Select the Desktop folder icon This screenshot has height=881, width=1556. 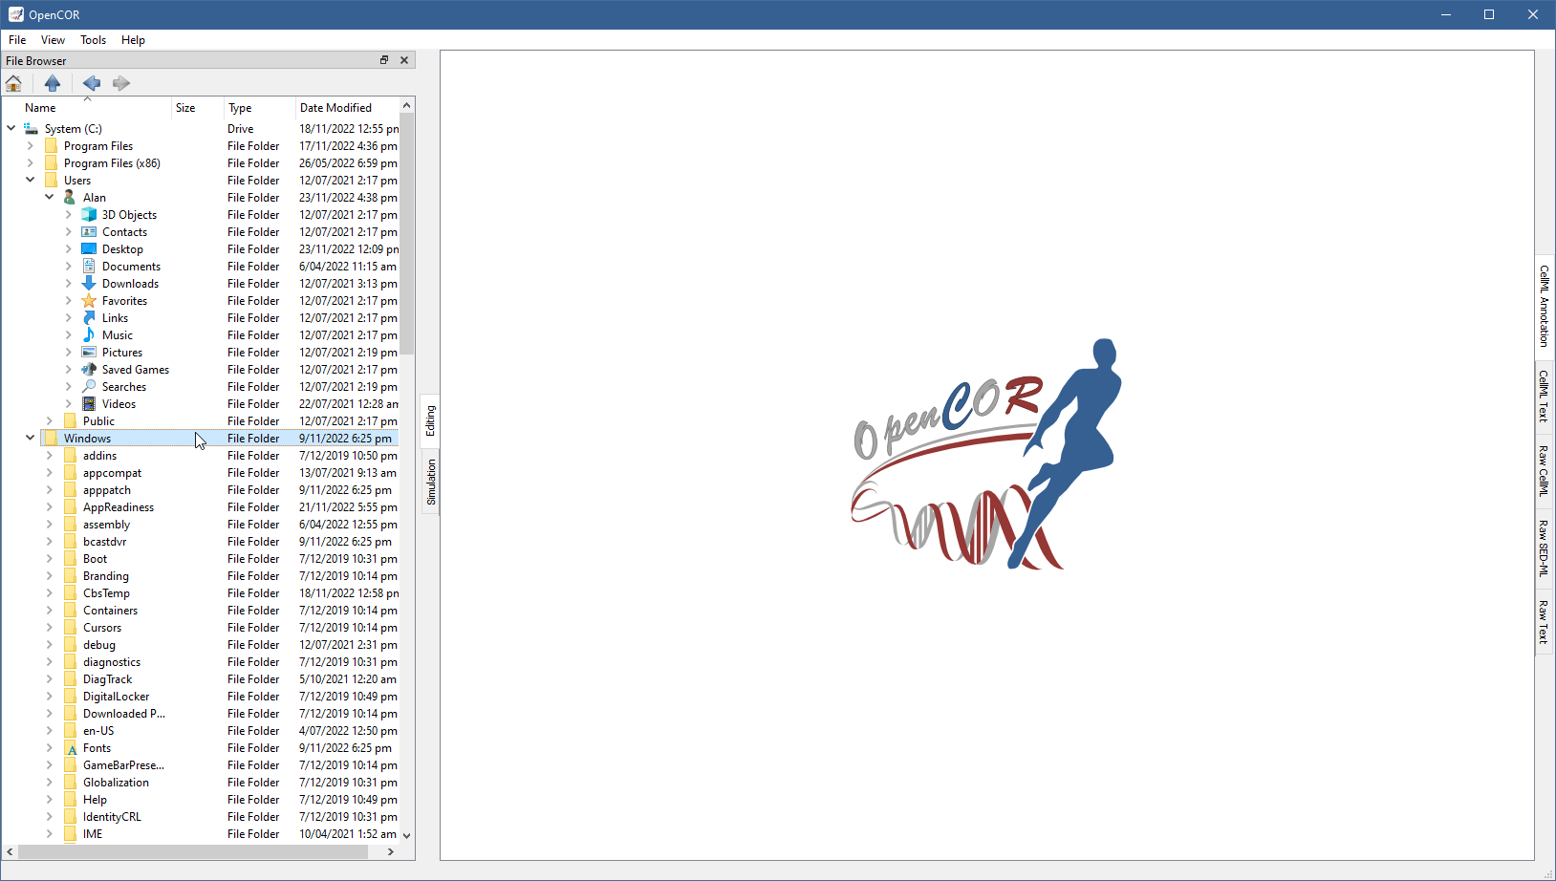(x=89, y=249)
